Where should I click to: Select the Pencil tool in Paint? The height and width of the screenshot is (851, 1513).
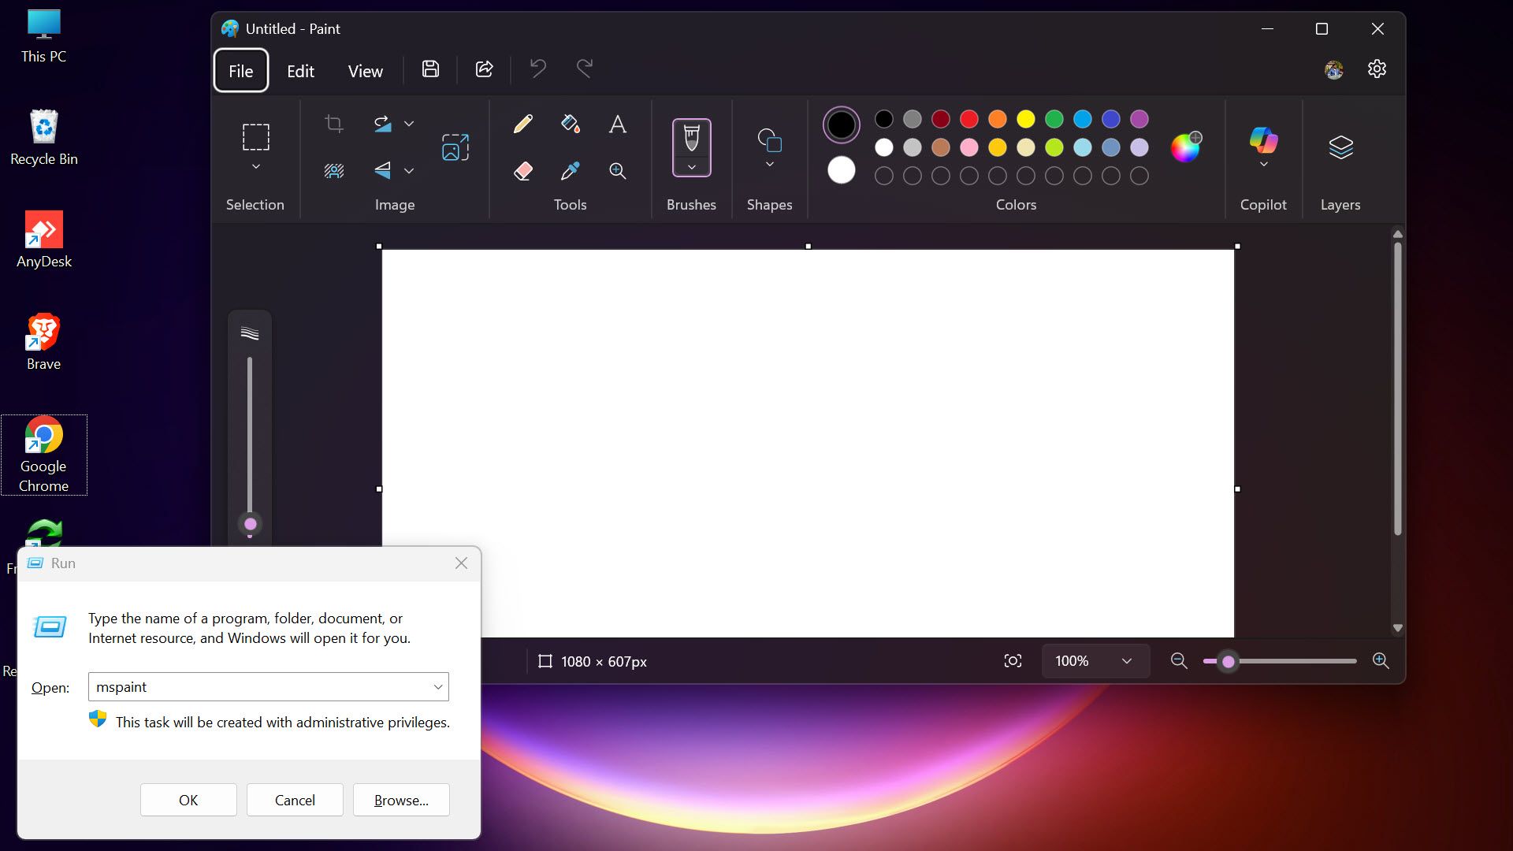pos(522,124)
